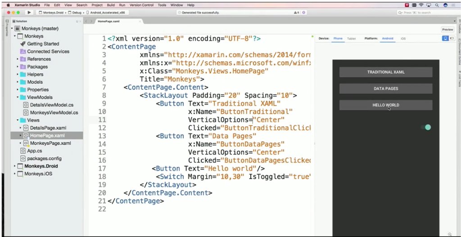Open AirPlay display menu bar icon
Screen dimensions: 461x237
(x=429, y=5)
